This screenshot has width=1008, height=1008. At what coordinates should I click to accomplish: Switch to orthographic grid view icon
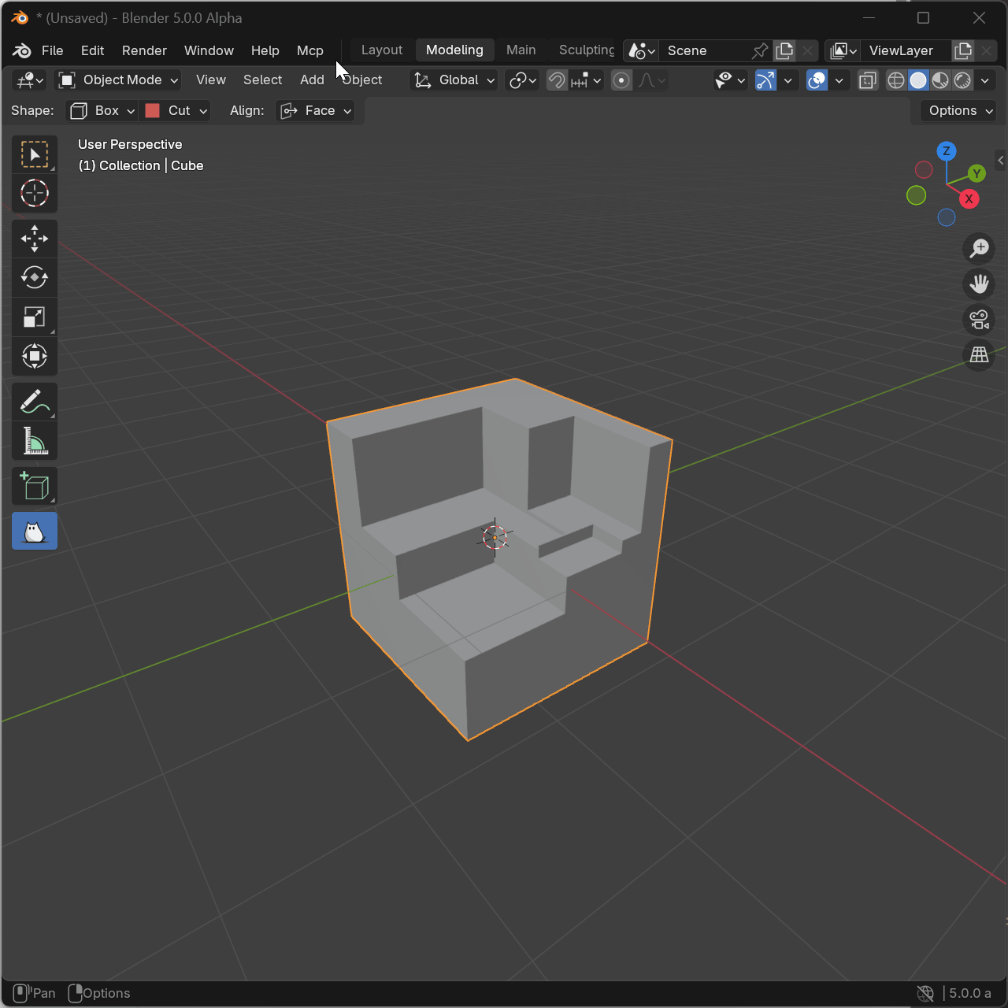tap(979, 355)
